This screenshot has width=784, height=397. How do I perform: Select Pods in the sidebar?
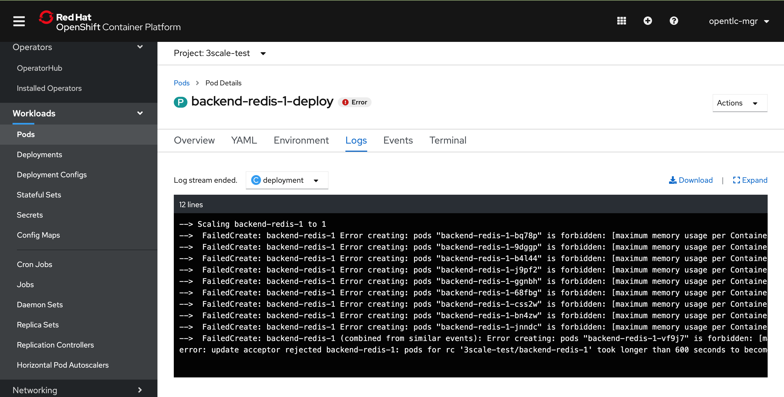point(78,134)
